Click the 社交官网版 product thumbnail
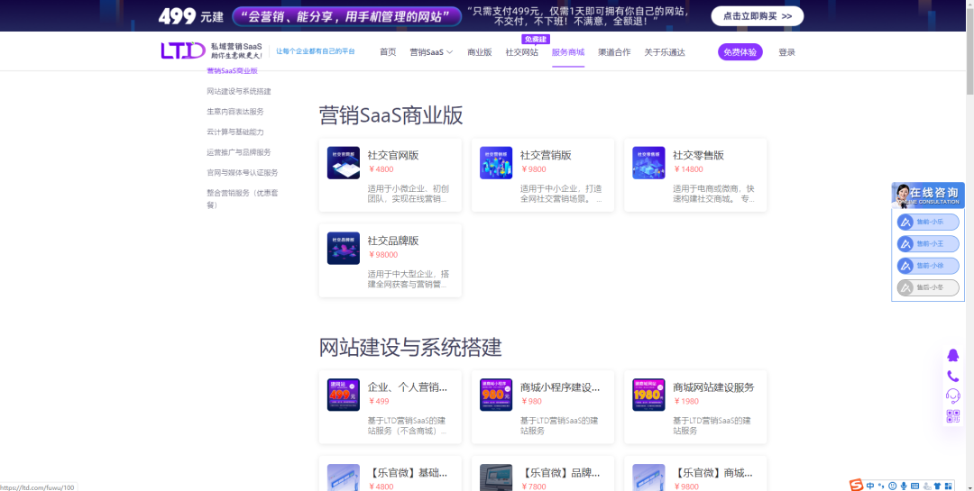This screenshot has height=491, width=974. point(344,163)
